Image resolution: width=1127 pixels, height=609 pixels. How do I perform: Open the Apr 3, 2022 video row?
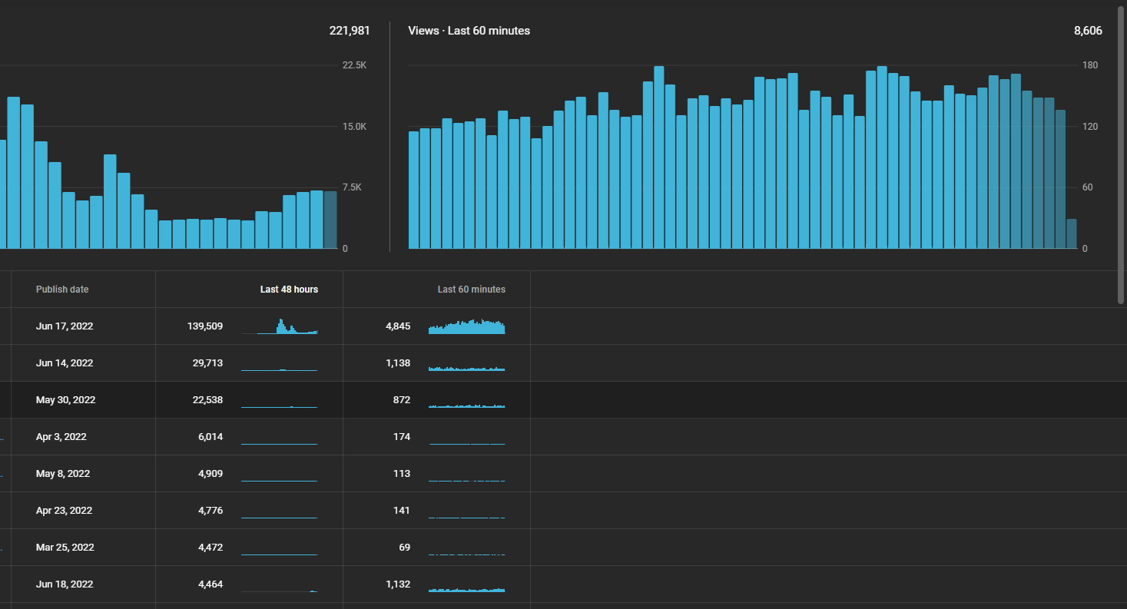563,437
